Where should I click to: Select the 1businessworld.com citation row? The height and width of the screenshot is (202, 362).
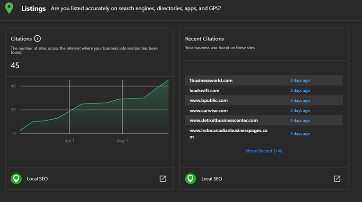pos(211,81)
